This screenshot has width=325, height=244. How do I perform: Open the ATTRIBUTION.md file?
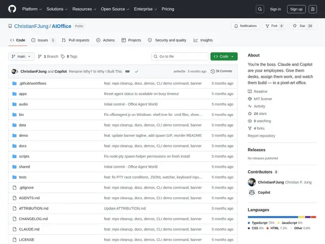coord(34,208)
